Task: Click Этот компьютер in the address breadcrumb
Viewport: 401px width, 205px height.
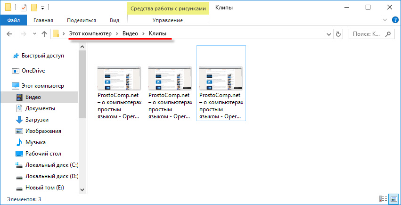Action: pos(90,34)
